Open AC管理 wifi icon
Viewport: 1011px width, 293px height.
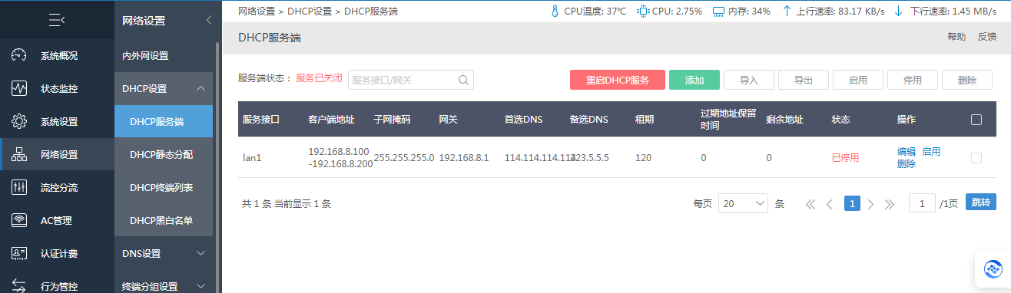(20, 220)
